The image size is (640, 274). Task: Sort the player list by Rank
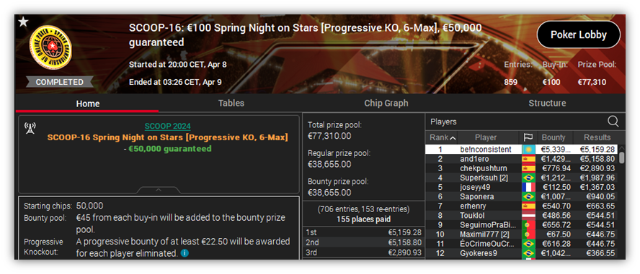pyautogui.click(x=442, y=137)
